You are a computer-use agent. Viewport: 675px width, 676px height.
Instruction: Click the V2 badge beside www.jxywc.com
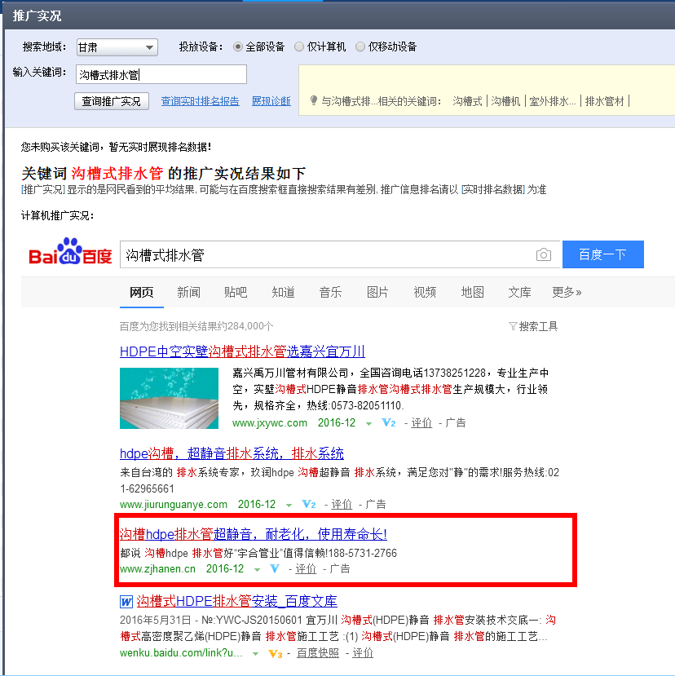click(389, 423)
